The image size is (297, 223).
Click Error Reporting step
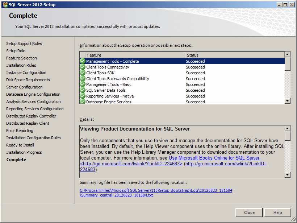(20, 131)
